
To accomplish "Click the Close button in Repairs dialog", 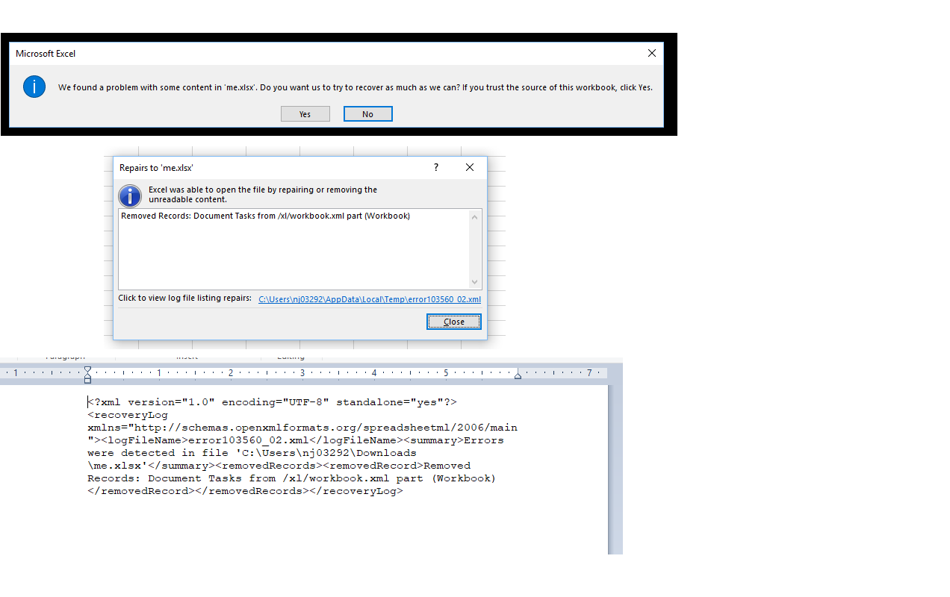I will [x=454, y=322].
